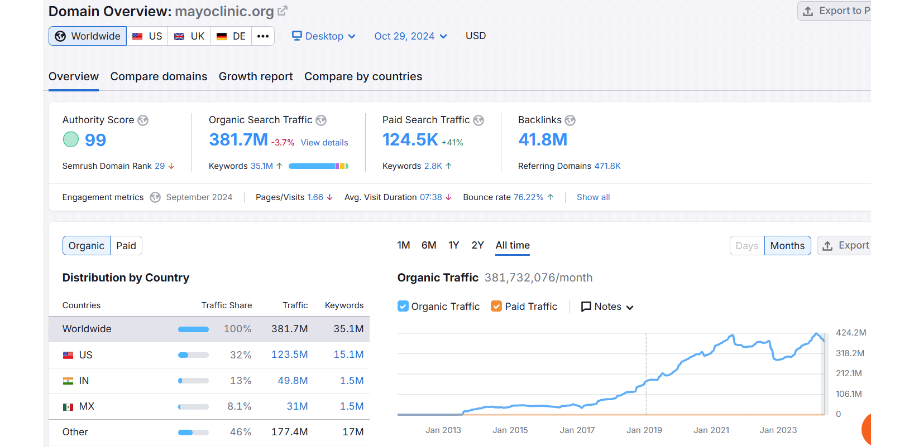Select Days granularity
The width and height of the screenshot is (914, 447).
747,246
